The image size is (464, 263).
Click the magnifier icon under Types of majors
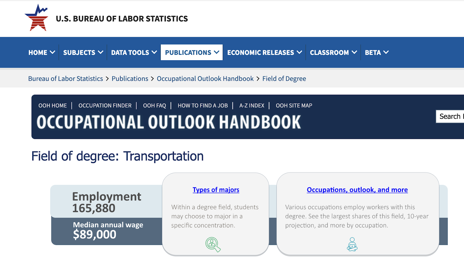(x=213, y=245)
